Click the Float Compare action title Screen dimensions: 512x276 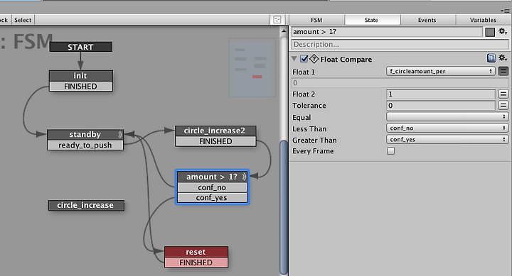346,60
